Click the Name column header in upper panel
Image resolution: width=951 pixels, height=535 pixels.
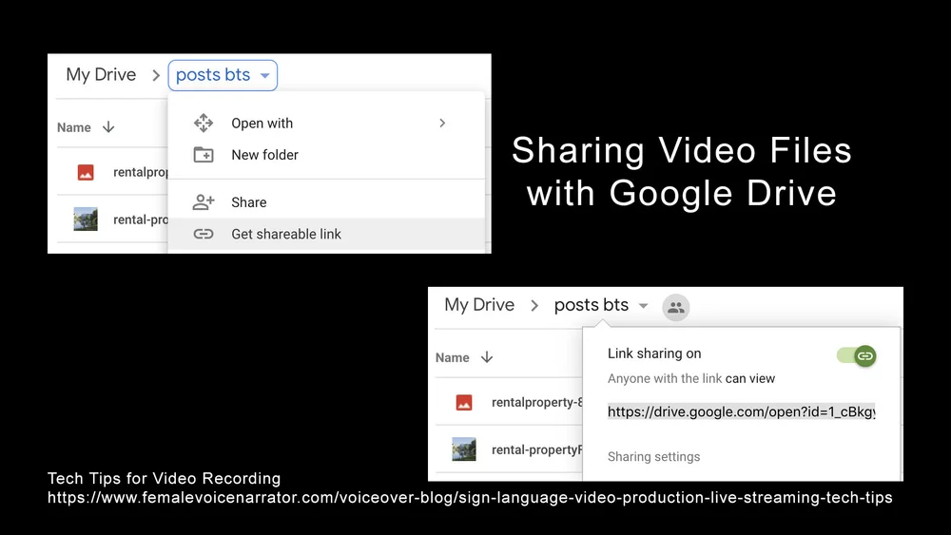click(74, 128)
